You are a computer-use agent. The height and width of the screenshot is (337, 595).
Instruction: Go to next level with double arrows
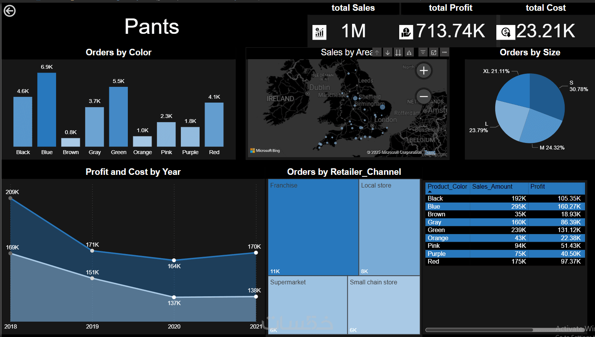click(x=398, y=52)
